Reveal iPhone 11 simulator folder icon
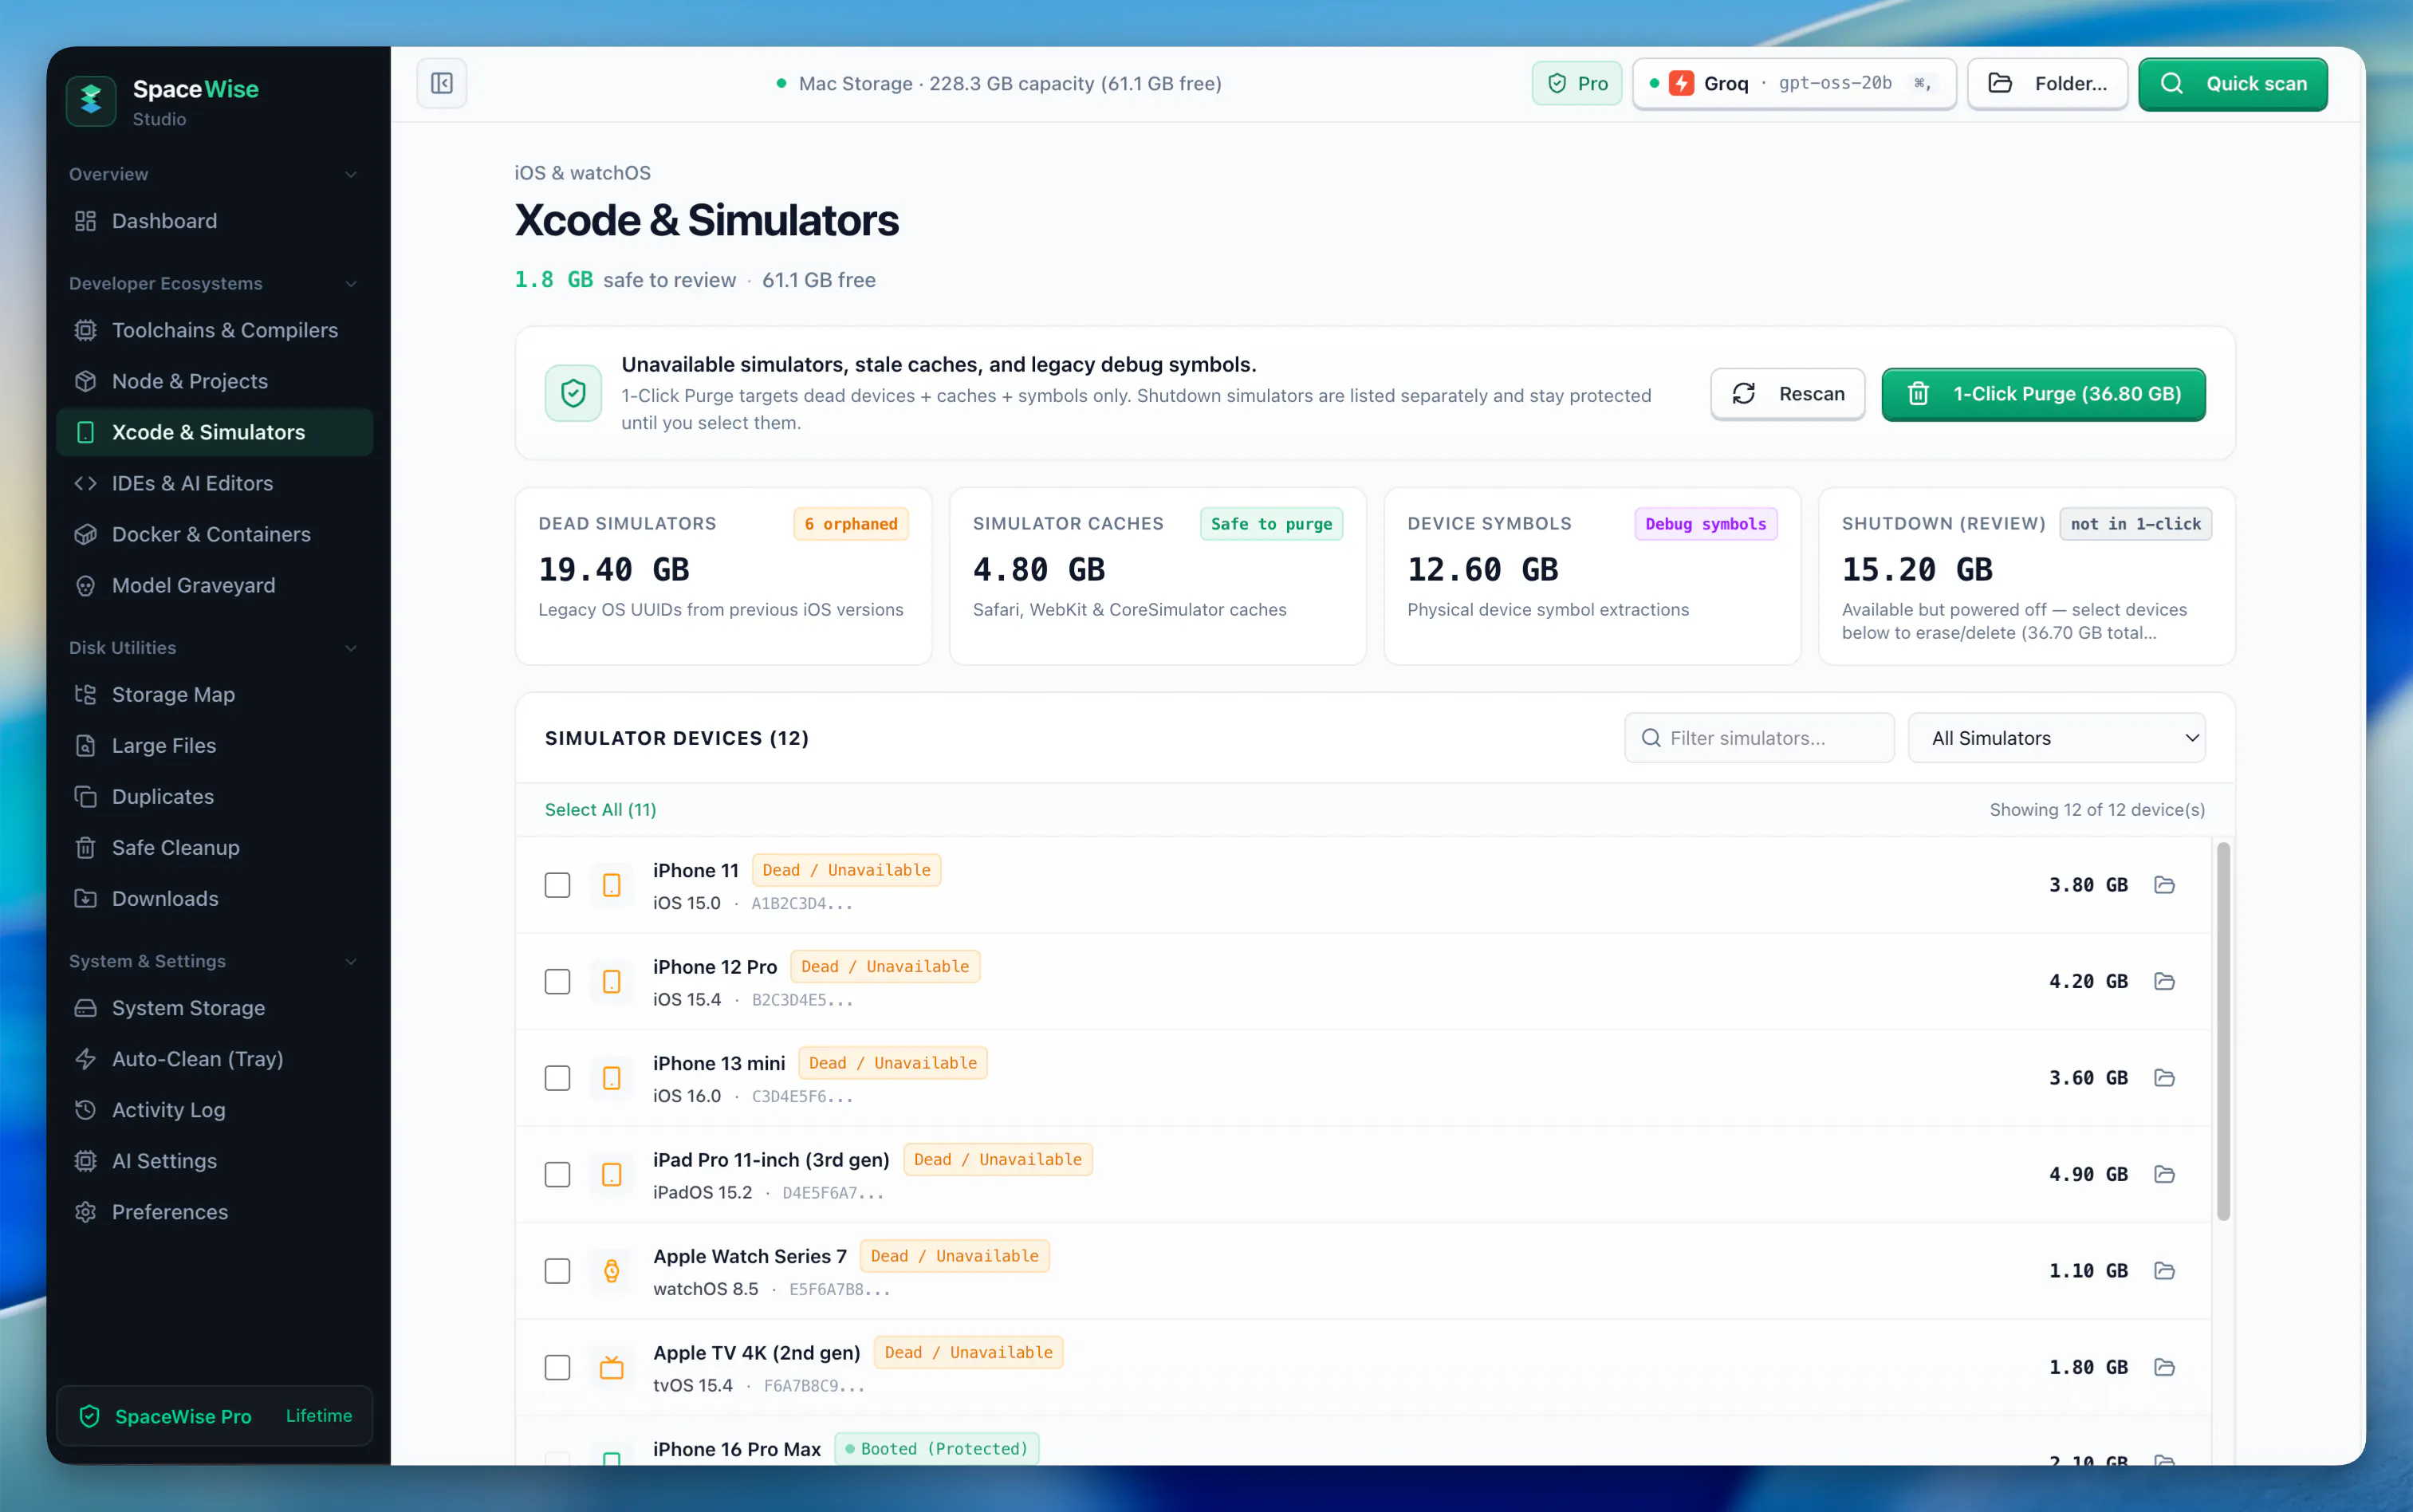This screenshot has height=1512, width=2413. [x=2164, y=885]
